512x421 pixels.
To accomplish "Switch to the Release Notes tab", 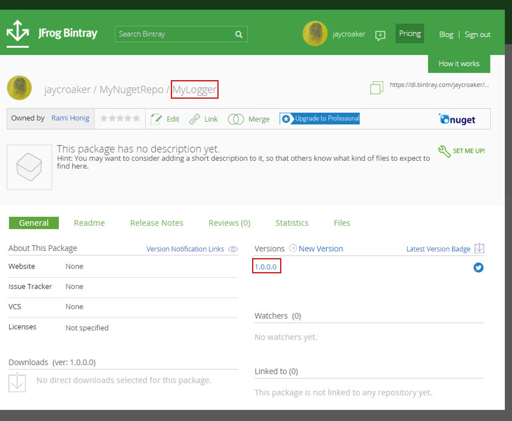I will 157,223.
